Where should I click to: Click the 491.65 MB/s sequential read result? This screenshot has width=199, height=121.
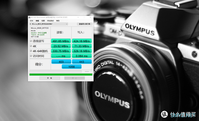tap(61, 41)
